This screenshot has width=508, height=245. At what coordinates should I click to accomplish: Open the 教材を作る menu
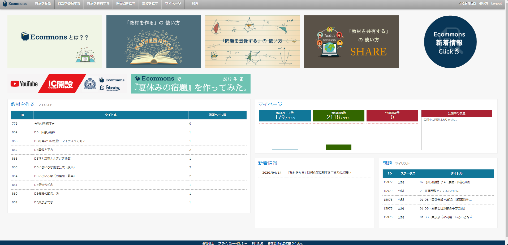43,4
